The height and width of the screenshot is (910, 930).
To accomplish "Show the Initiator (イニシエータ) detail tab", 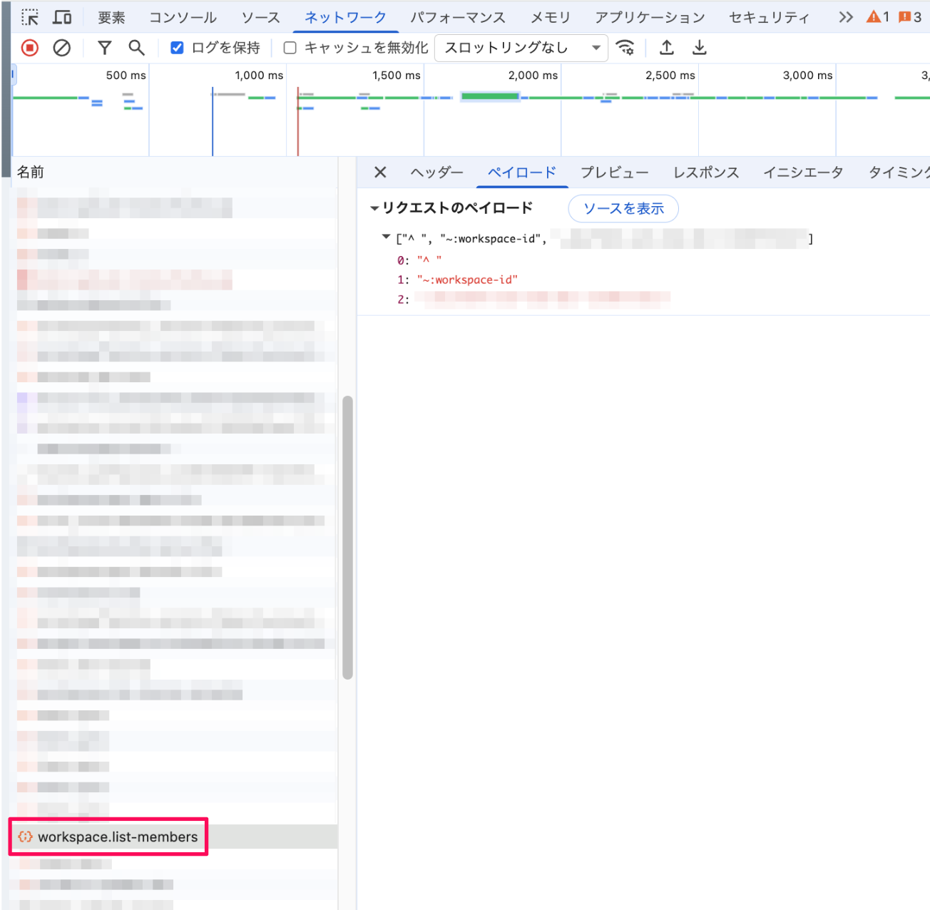I will [x=803, y=173].
